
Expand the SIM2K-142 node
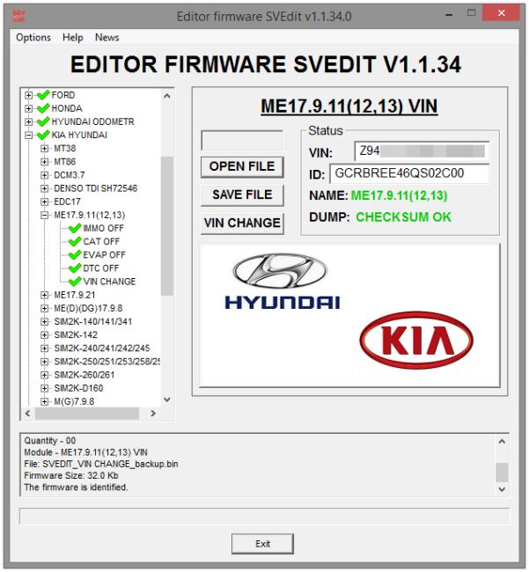tap(45, 335)
